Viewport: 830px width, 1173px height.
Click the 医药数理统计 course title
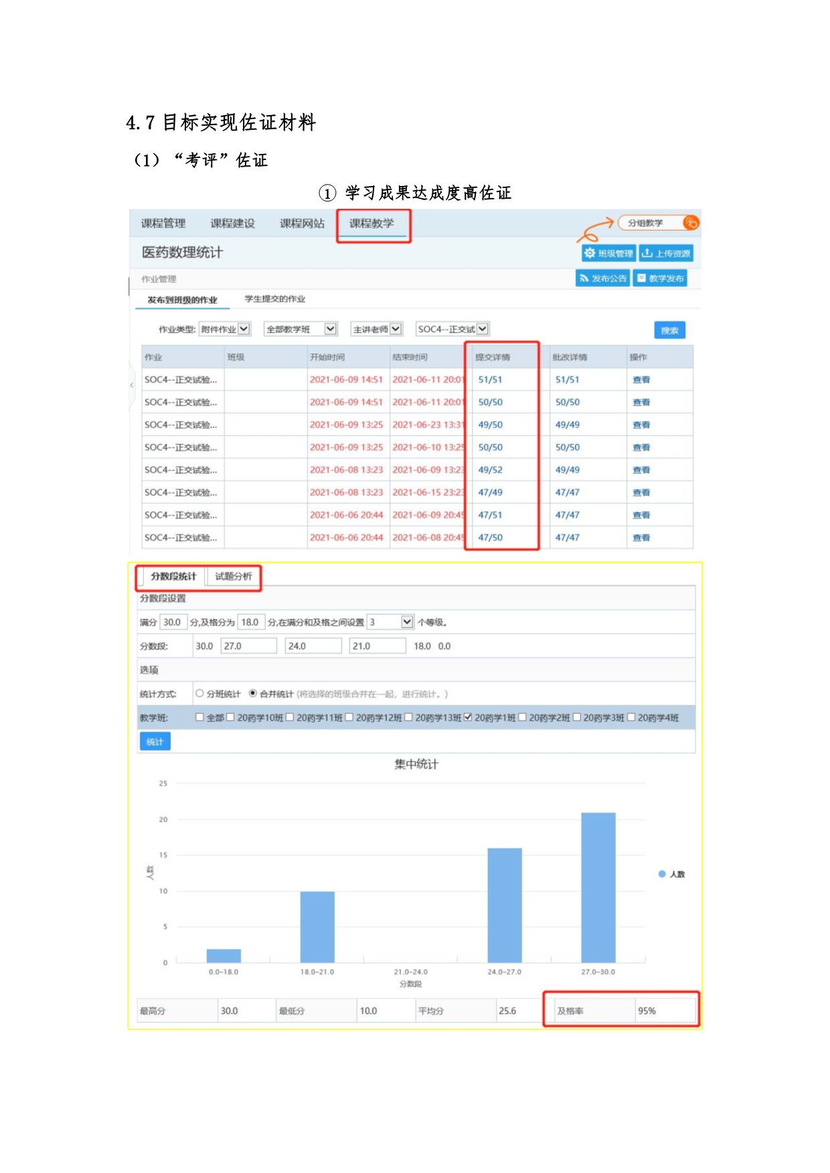point(182,252)
